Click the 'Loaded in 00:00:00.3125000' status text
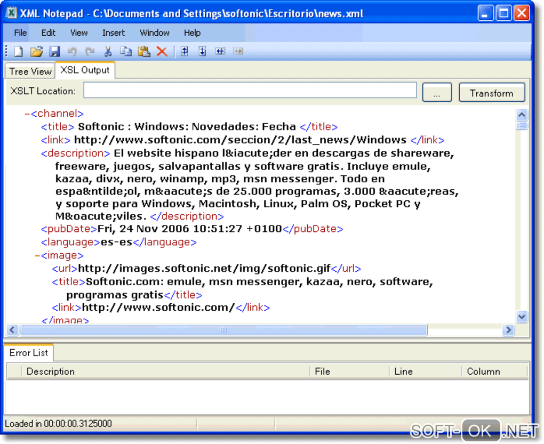Viewport: 544px width, 444px height. click(58, 424)
